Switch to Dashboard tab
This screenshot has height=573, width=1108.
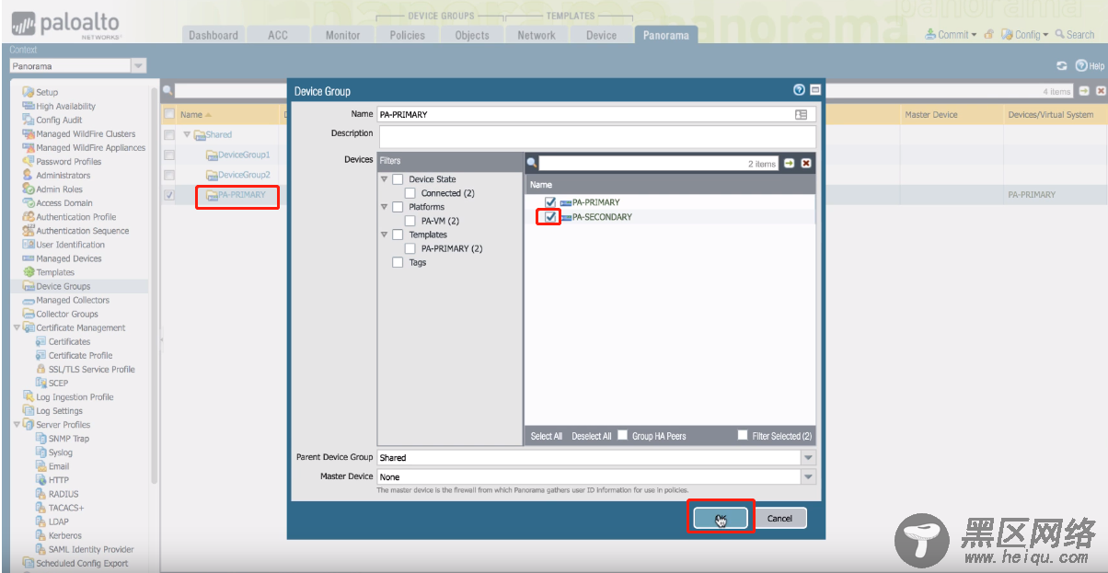click(x=214, y=35)
